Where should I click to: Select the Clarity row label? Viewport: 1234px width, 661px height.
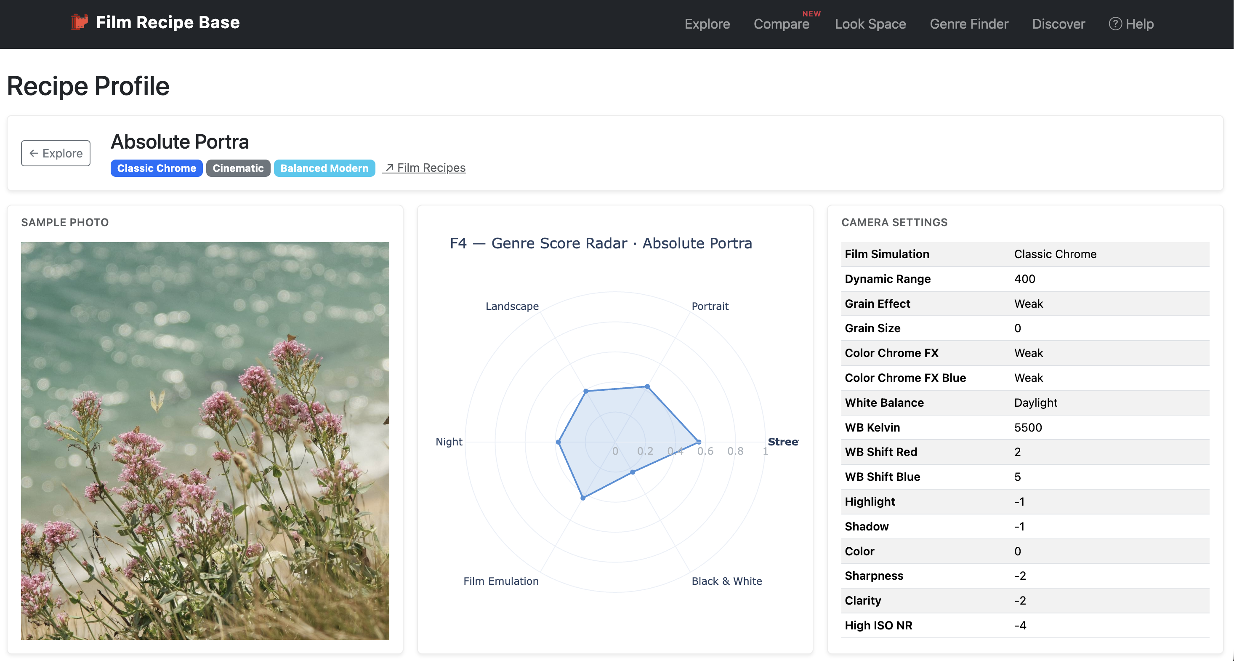pyautogui.click(x=863, y=601)
